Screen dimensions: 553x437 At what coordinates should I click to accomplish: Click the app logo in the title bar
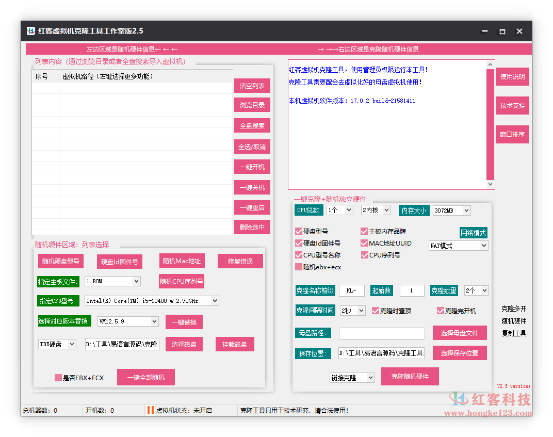(31, 31)
